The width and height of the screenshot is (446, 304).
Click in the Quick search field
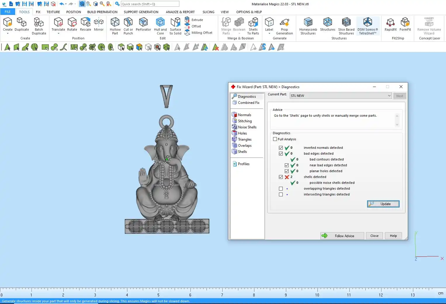click(150, 4)
